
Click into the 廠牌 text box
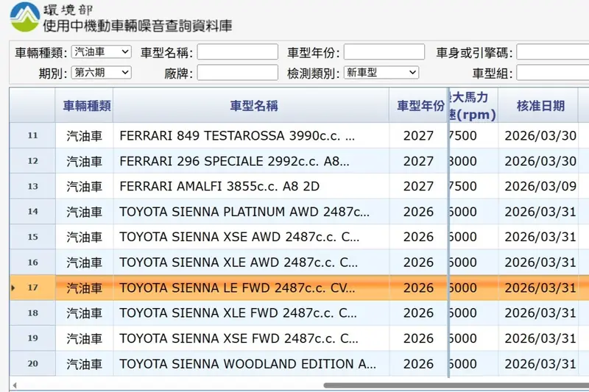pos(237,73)
